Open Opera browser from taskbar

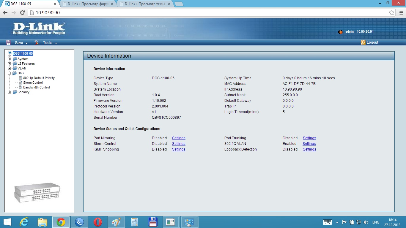click(97, 222)
